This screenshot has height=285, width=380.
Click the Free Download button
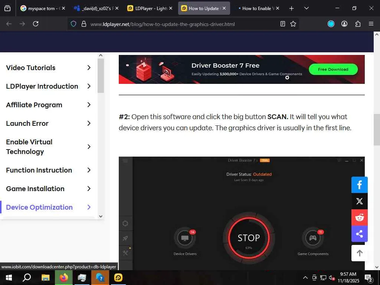(x=333, y=69)
